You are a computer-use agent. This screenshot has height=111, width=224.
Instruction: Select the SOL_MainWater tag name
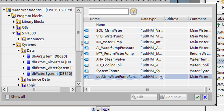pyautogui.click(x=109, y=31)
